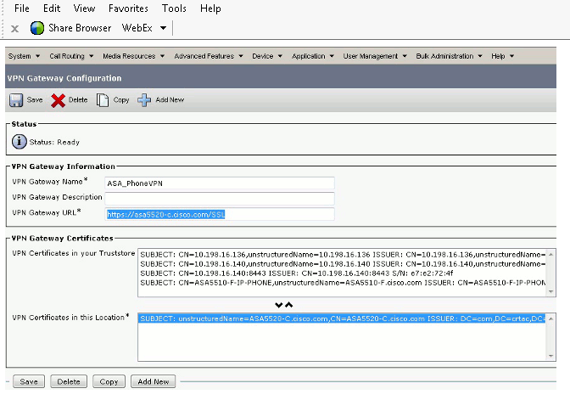Select the ASA5520-C.cisco.com certificate in this Location

(x=343, y=318)
